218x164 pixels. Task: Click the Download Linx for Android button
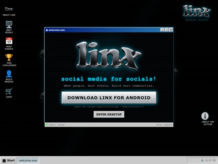(x=109, y=98)
